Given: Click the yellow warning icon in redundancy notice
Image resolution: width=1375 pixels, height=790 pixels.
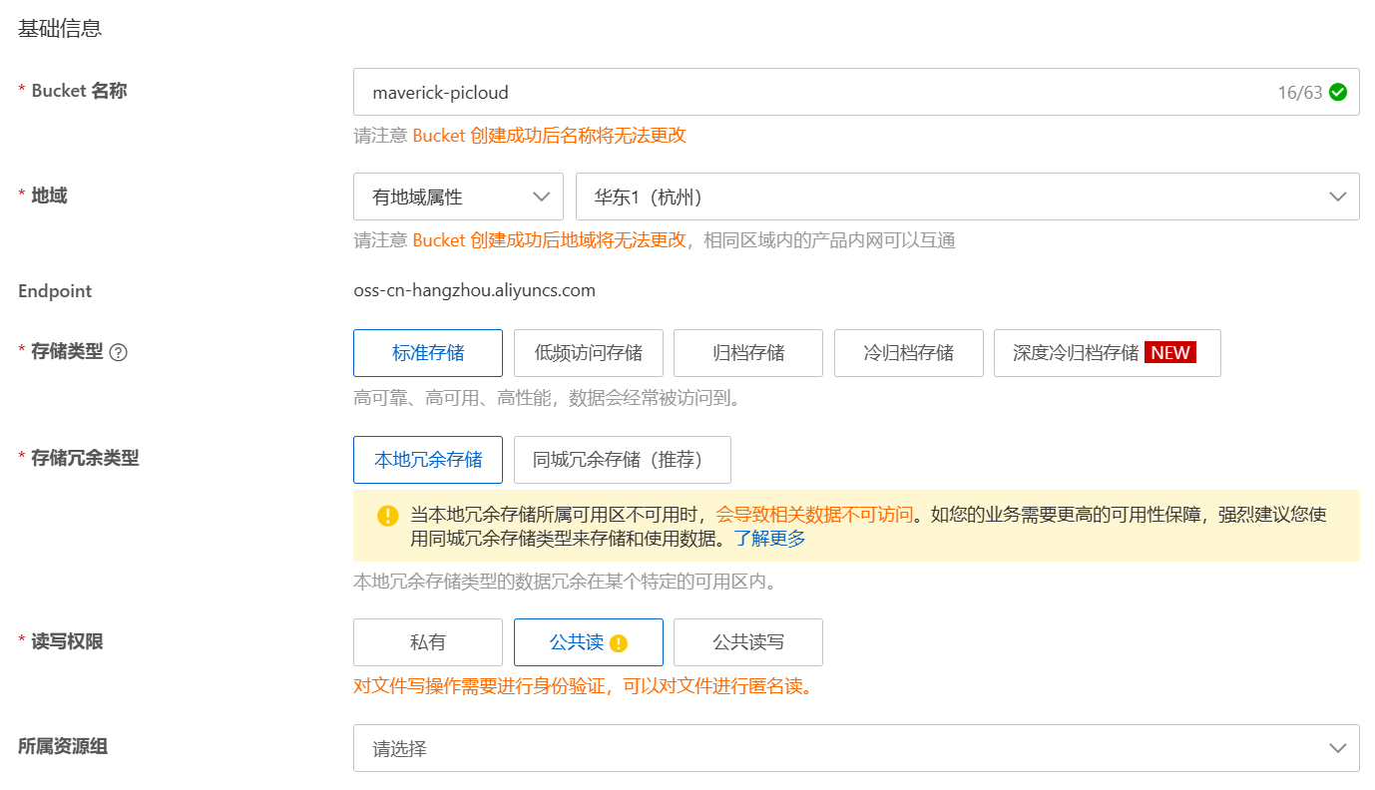Looking at the screenshot, I should point(387,516).
